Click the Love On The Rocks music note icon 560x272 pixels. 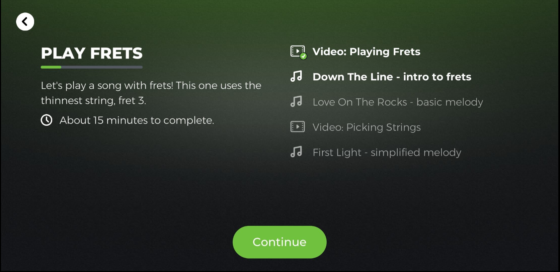click(x=296, y=102)
